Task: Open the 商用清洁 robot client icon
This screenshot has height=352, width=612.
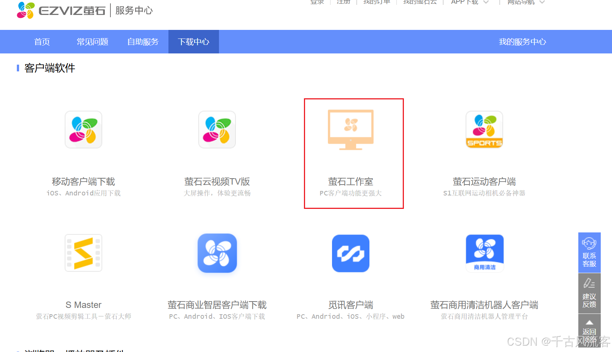Action: pos(484,253)
